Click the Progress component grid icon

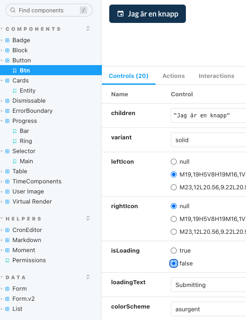pos(7,121)
